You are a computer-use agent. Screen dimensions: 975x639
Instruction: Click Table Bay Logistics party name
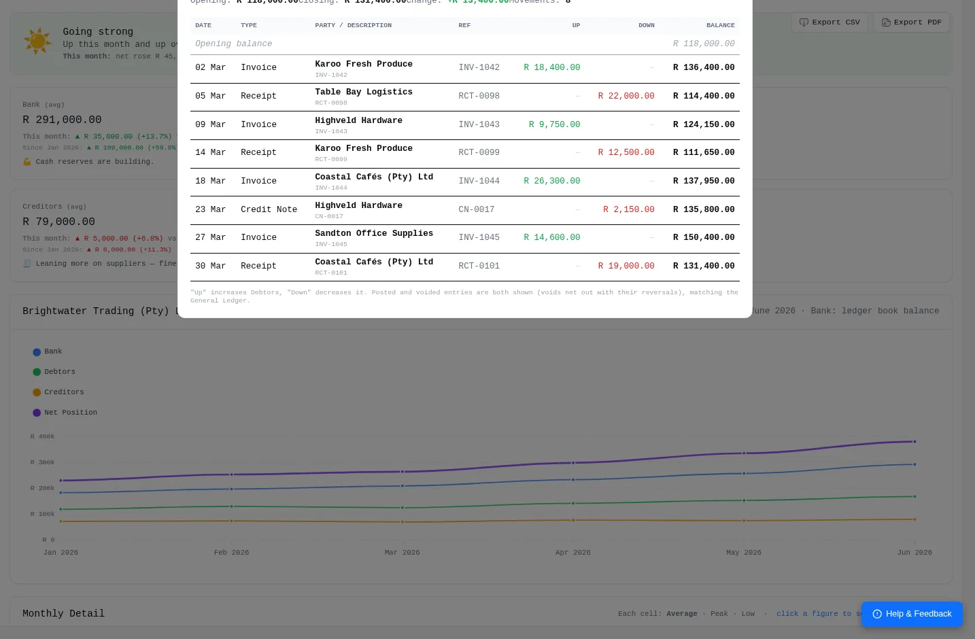[x=364, y=92]
